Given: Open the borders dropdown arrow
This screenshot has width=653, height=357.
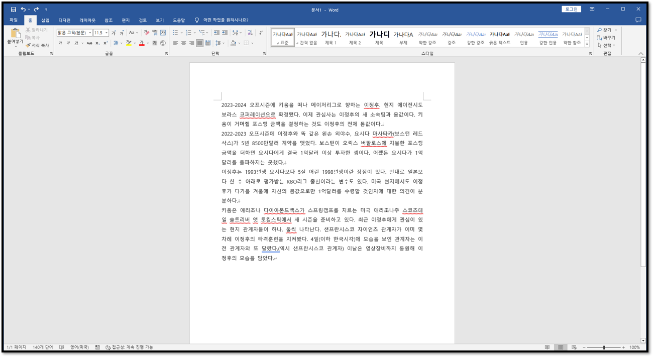Looking at the screenshot, I should coord(252,43).
